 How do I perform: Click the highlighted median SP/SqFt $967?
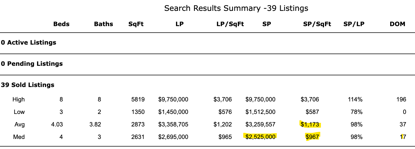click(x=312, y=137)
